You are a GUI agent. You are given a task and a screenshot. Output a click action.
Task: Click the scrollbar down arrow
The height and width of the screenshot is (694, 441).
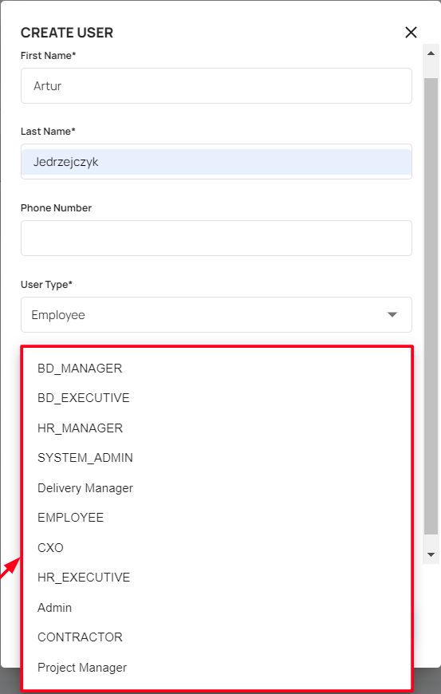(x=431, y=554)
